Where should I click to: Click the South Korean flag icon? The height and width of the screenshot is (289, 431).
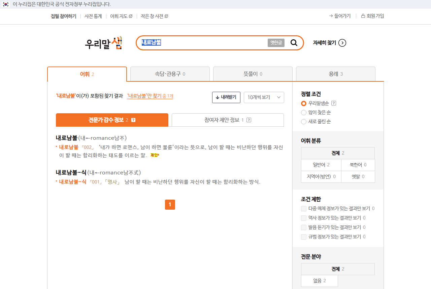6,4
